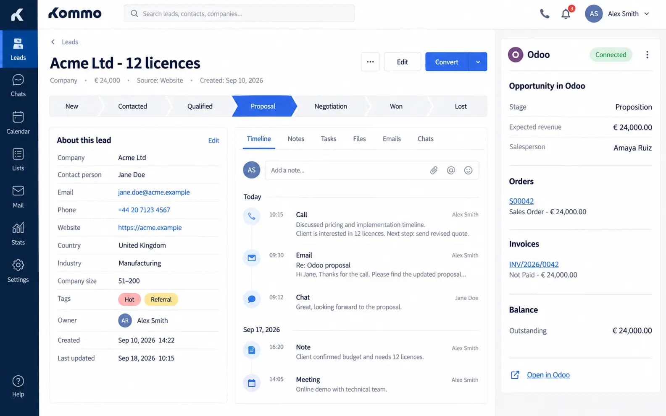Open the emoji picker in note box

468,170
